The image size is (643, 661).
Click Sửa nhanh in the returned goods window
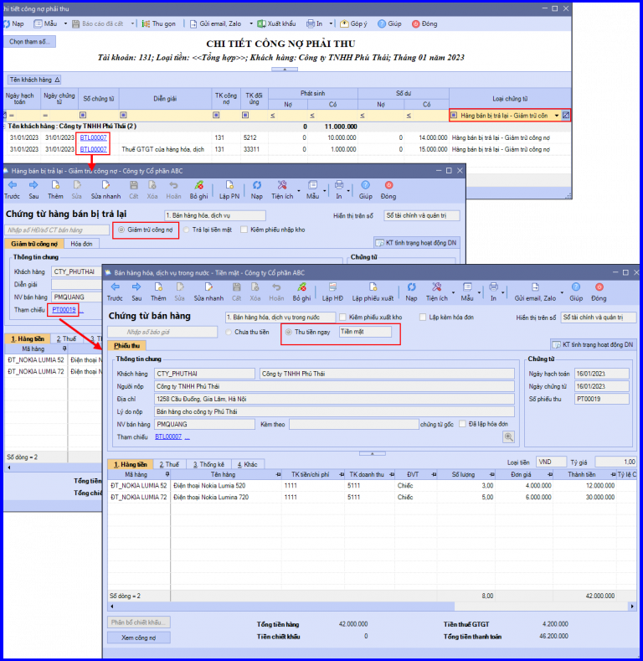(x=105, y=189)
